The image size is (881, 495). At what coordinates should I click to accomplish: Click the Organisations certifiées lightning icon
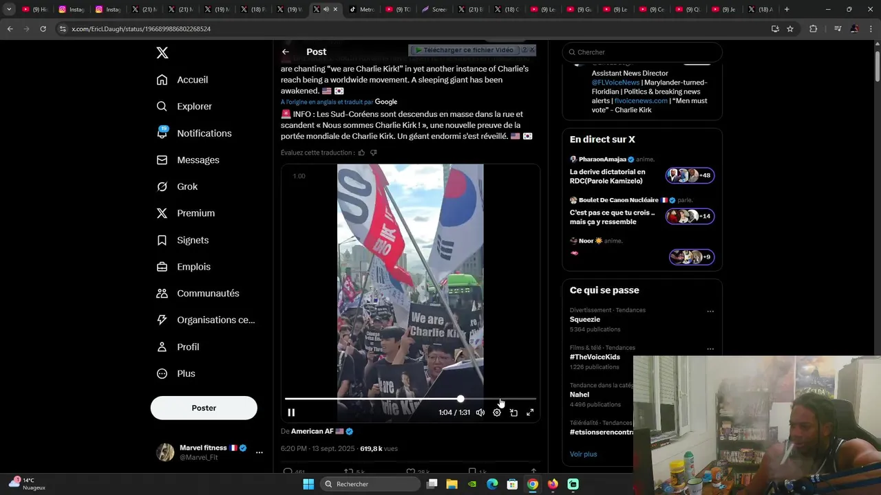click(162, 320)
